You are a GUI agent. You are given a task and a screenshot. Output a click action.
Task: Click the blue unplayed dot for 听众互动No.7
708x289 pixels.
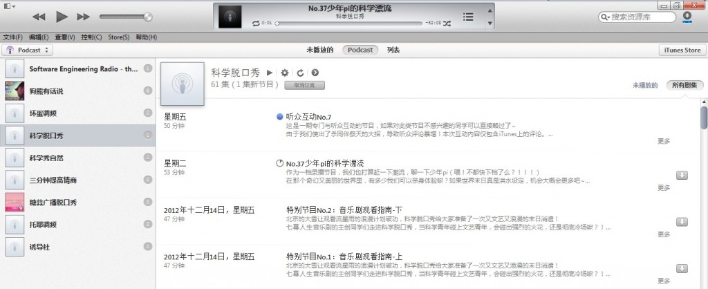[279, 117]
